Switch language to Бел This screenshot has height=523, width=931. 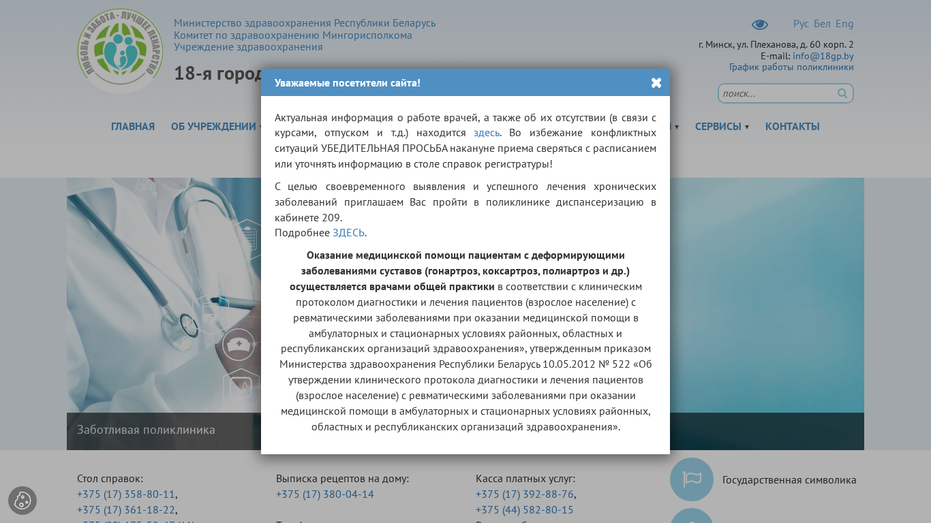pyautogui.click(x=822, y=24)
